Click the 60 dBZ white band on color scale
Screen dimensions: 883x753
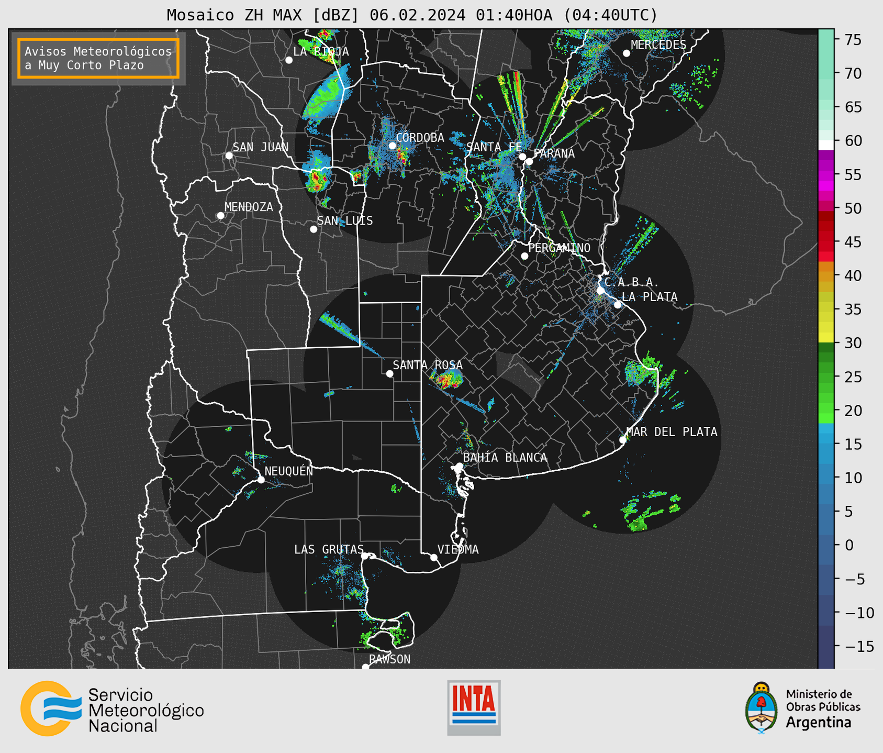[x=826, y=145]
